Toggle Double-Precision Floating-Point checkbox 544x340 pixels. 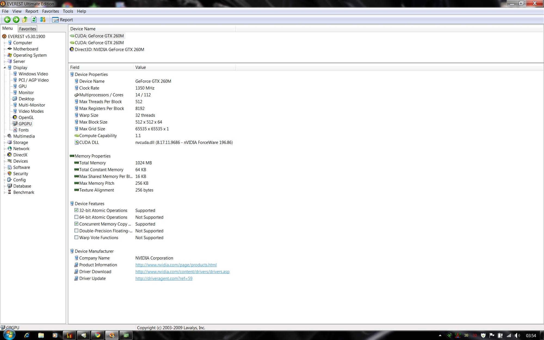pyautogui.click(x=76, y=231)
